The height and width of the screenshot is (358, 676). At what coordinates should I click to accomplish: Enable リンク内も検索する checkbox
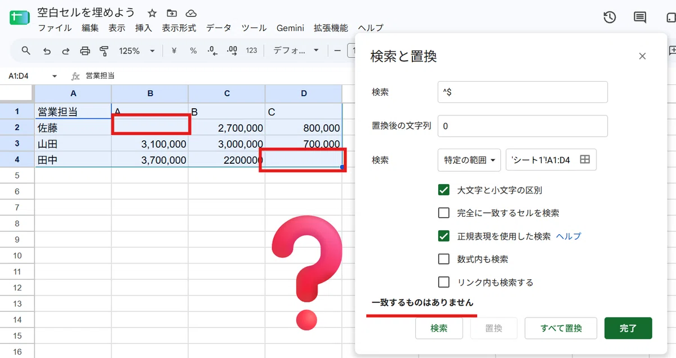[444, 283]
